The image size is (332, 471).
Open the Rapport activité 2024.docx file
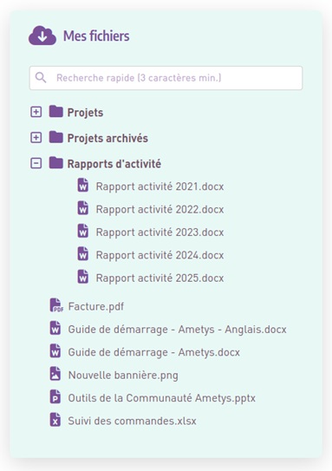pos(159,255)
